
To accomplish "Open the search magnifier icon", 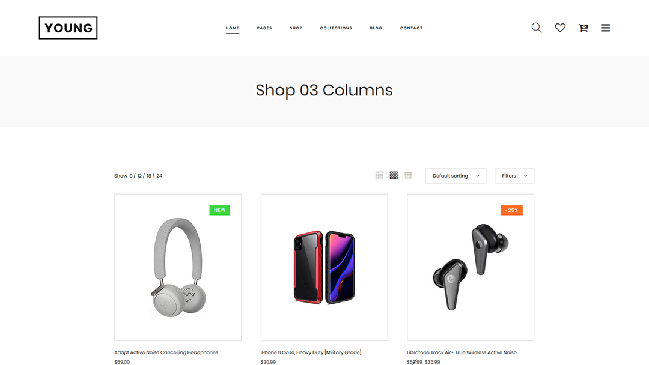I will click(537, 28).
